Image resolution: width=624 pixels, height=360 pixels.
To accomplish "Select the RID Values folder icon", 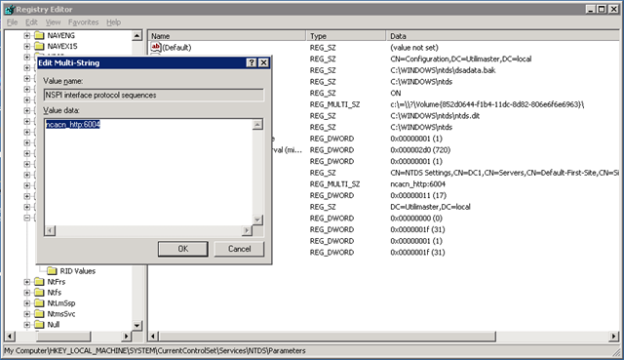I will [x=52, y=271].
